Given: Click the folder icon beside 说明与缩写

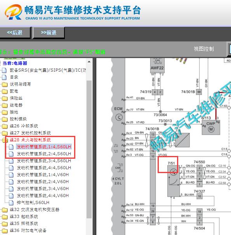Looking at the screenshot, I should point(5,84).
